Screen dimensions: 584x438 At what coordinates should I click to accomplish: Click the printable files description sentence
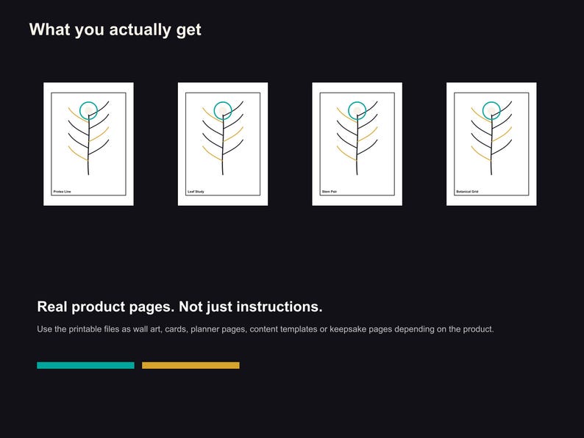(266, 329)
